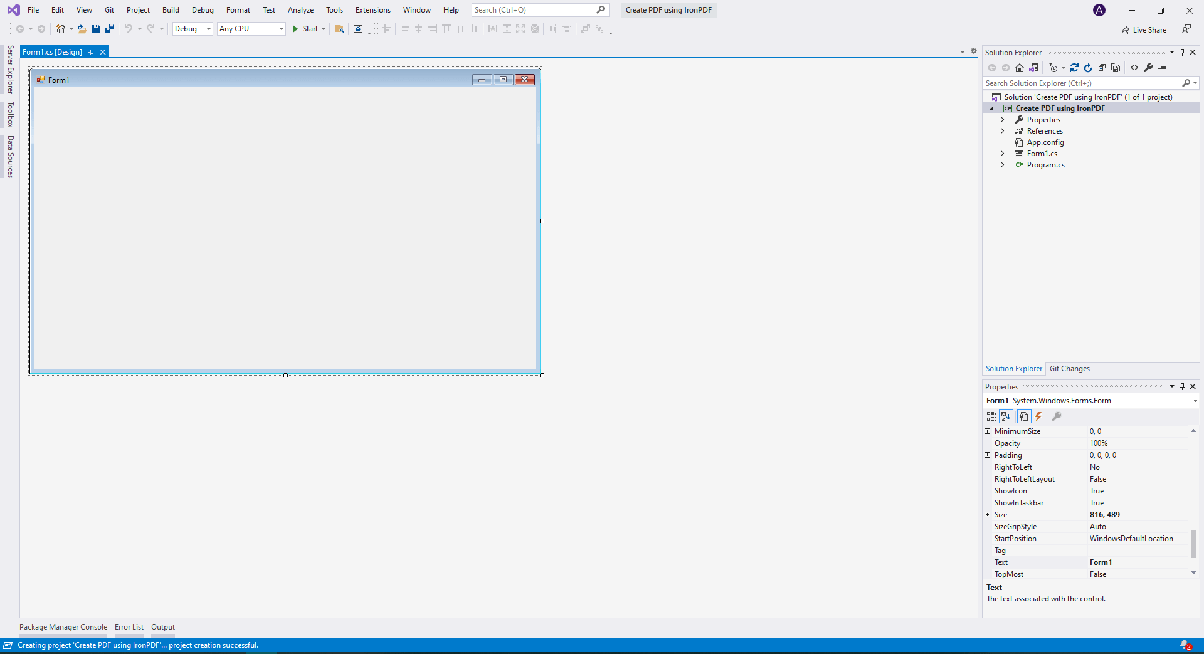Open the Debug configuration dropdown
Image resolution: width=1204 pixels, height=654 pixels.
[193, 29]
